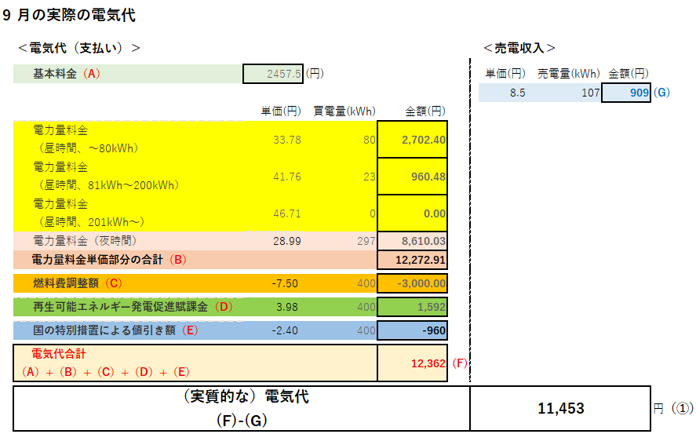Click the fuel adjustment quantity 400
Screen dimensions: 696x434
[366, 283]
